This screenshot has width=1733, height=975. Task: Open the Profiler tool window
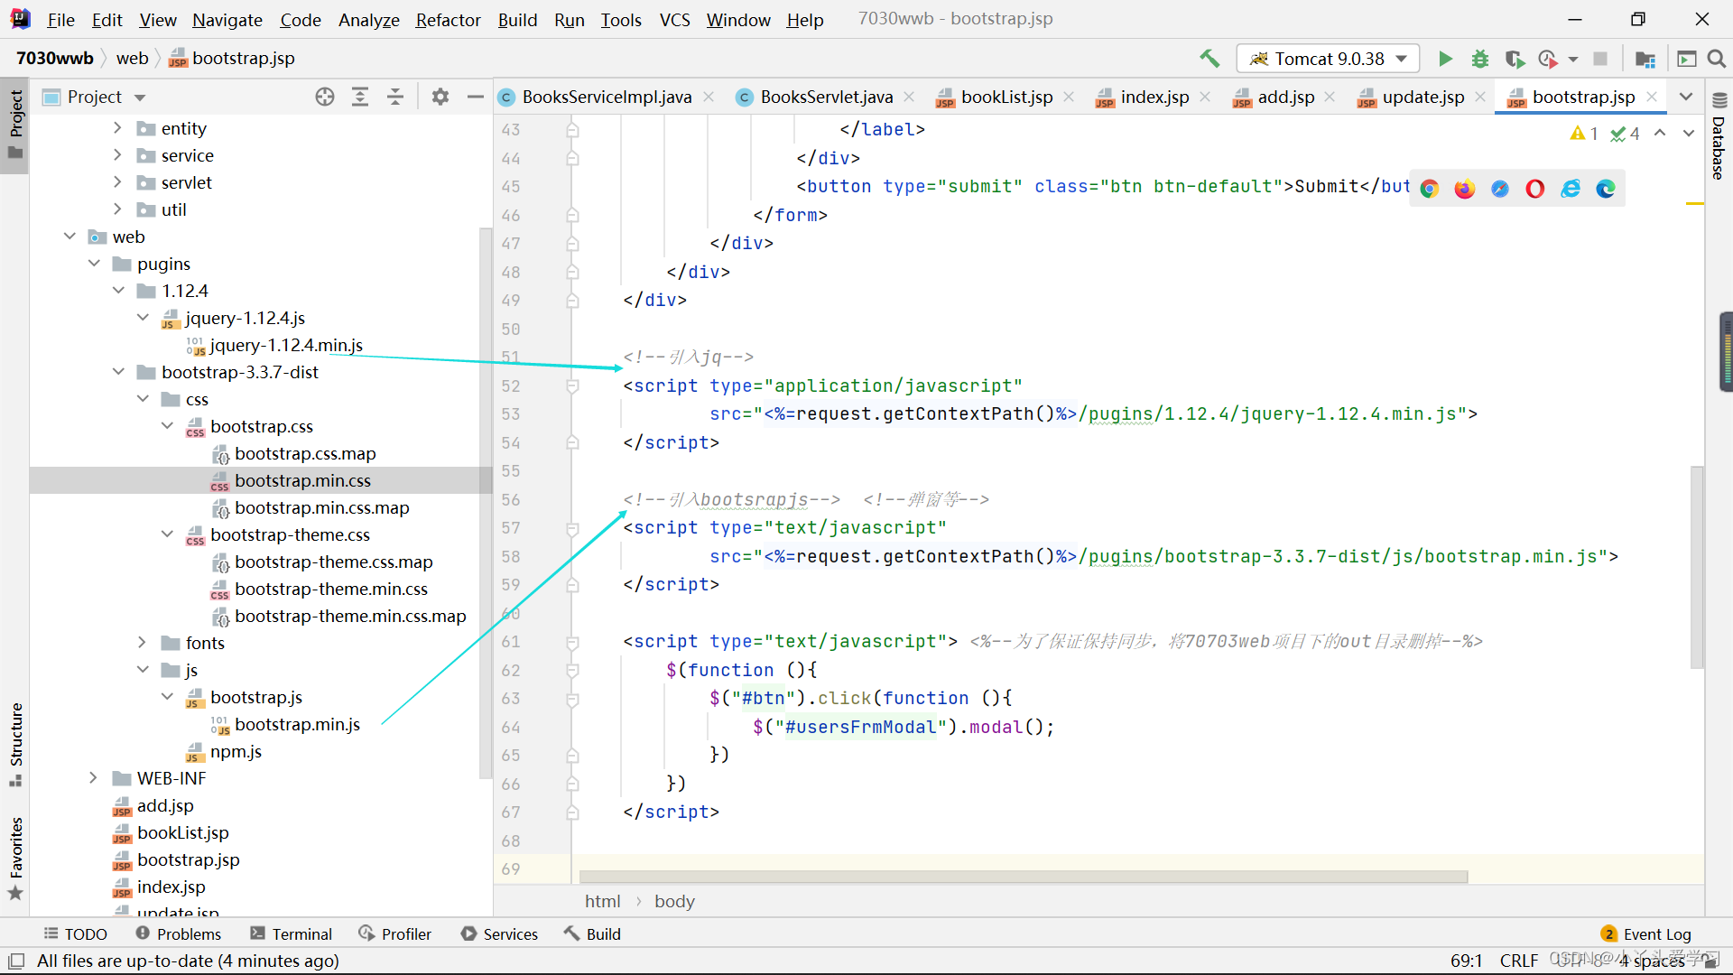tap(395, 934)
